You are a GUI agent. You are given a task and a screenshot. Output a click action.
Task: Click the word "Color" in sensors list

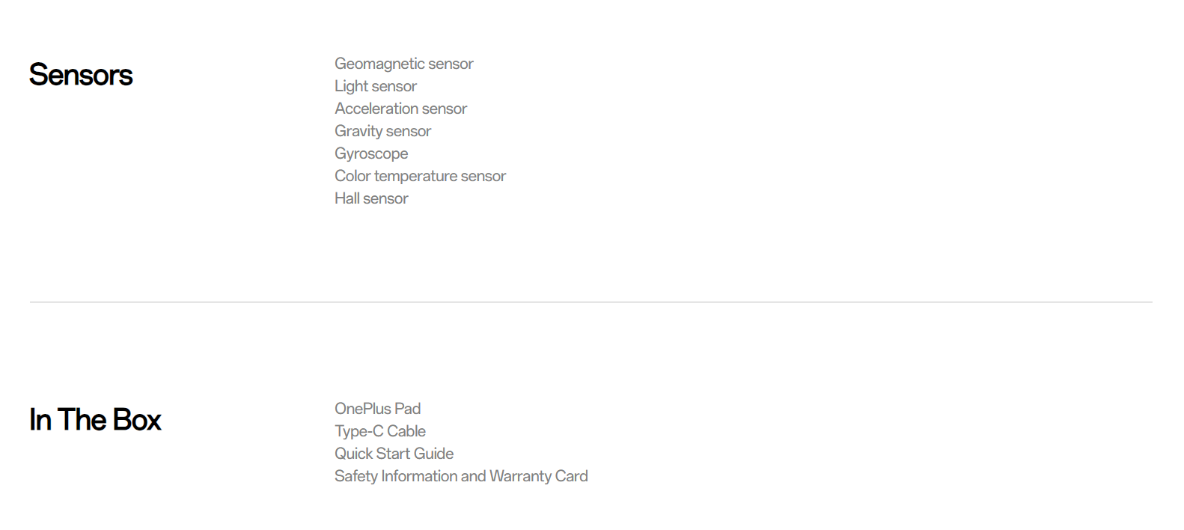pyautogui.click(x=353, y=176)
